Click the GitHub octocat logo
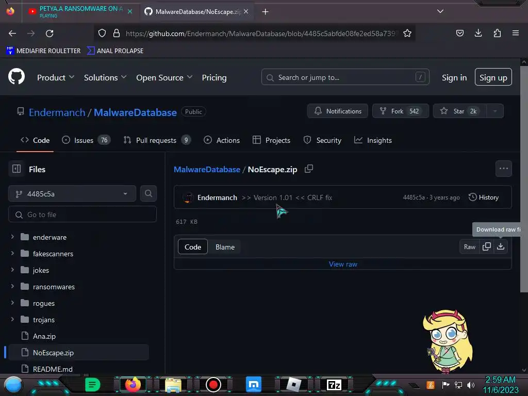The image size is (528, 396). [16, 77]
